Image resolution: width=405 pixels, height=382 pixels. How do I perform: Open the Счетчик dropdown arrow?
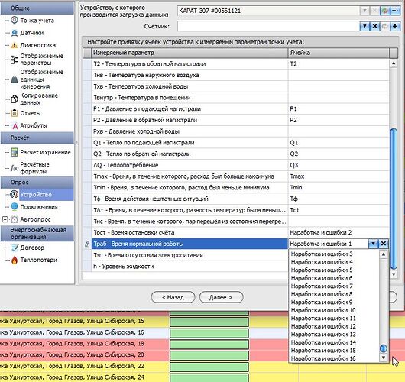(x=364, y=26)
